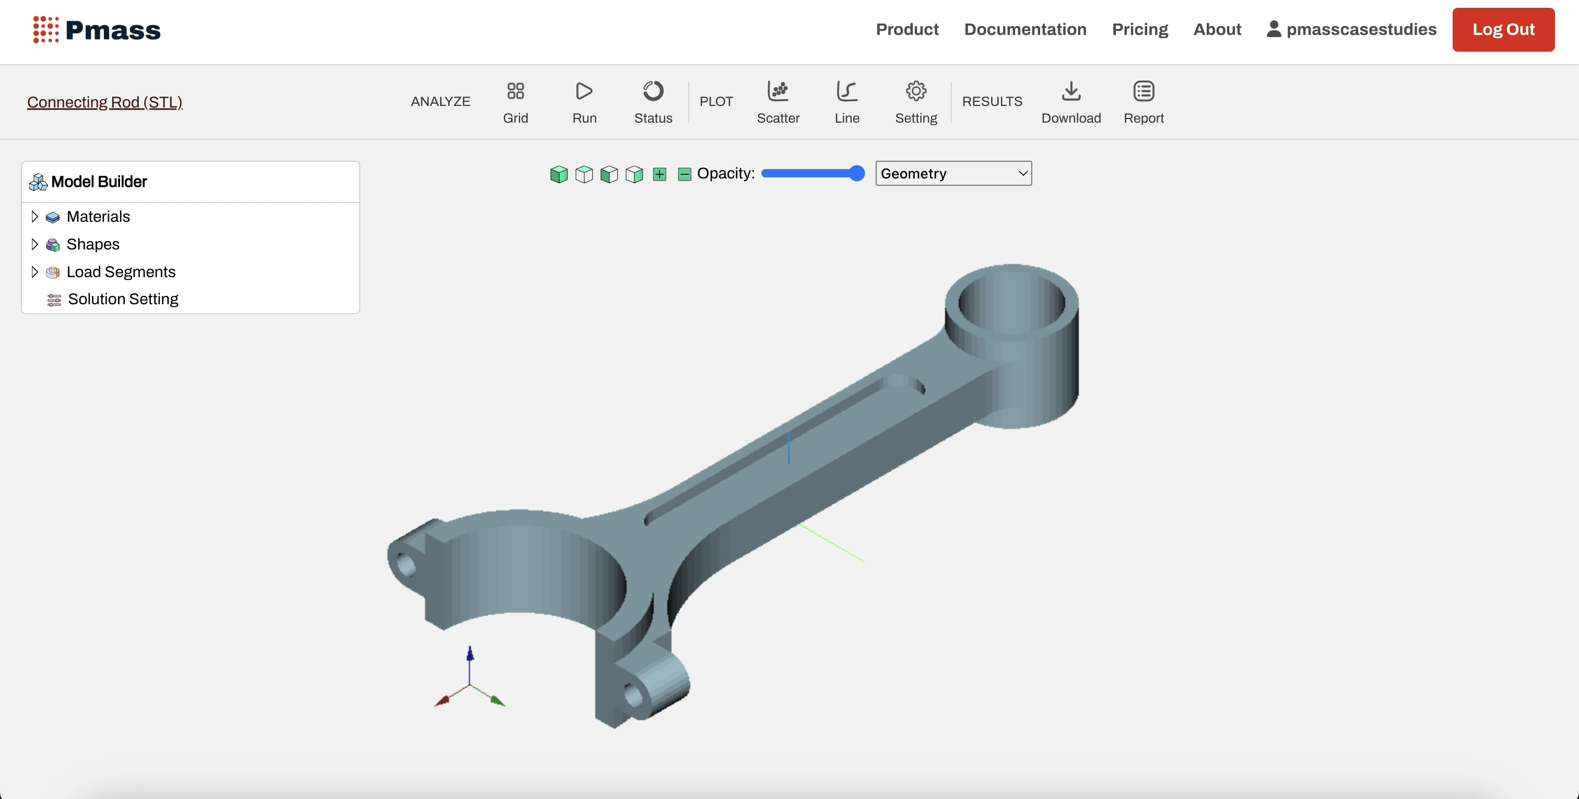
Task: Click the XYZ axis orientation triad
Action: [469, 676]
